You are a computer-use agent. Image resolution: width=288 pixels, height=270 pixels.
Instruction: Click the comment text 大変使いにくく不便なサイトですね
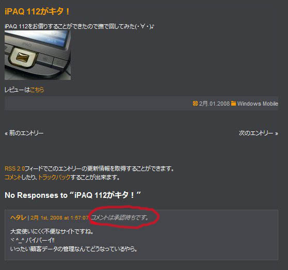point(52,231)
